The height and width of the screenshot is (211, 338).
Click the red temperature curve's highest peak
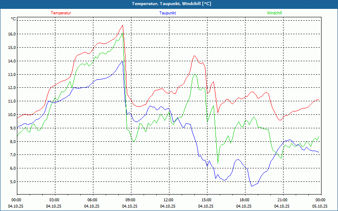point(123,25)
